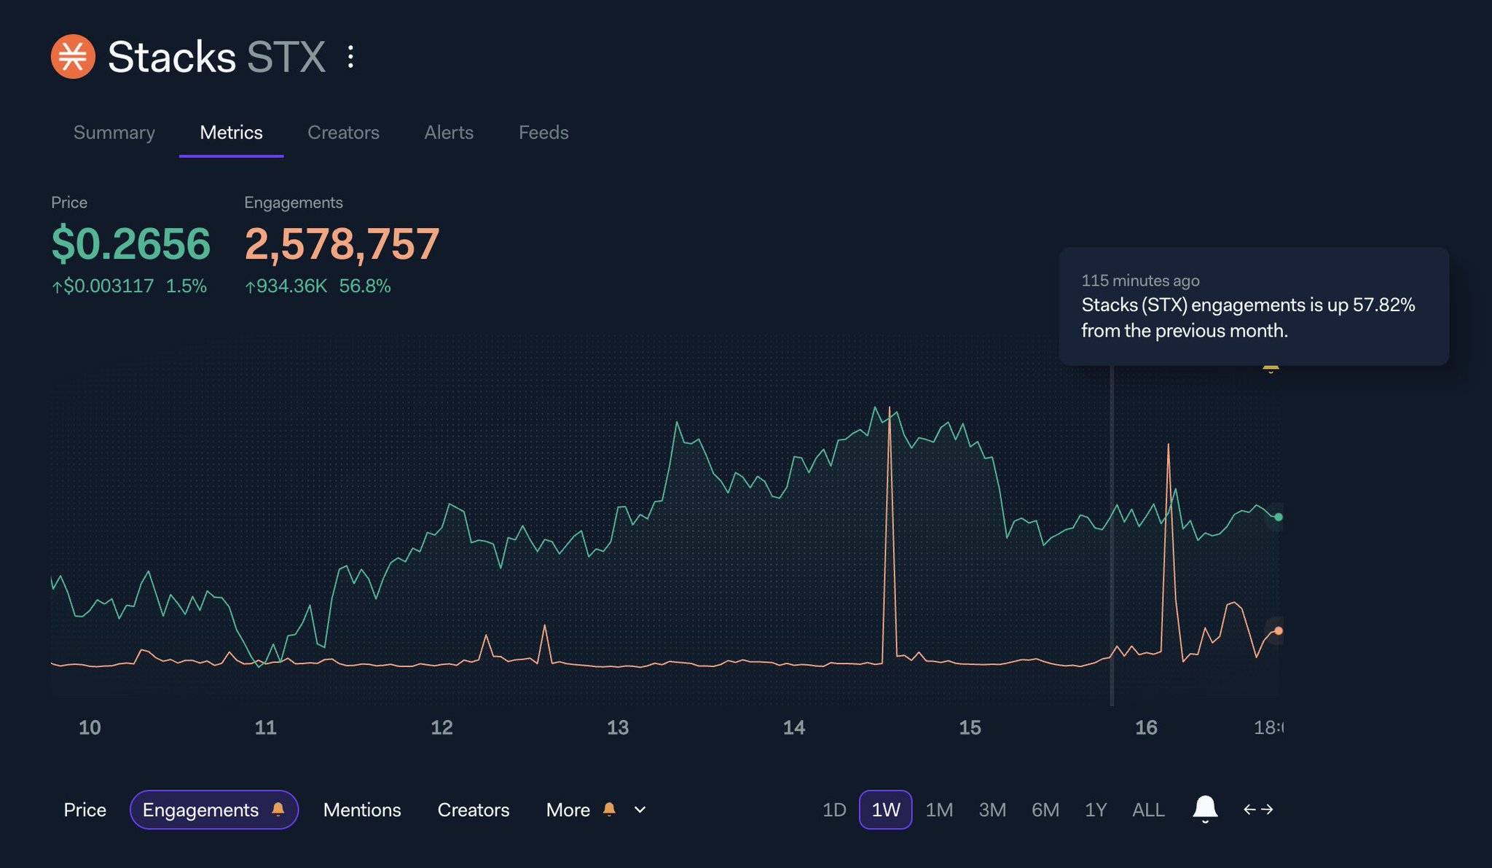Click the expand arrows icon beside bell

click(1258, 810)
